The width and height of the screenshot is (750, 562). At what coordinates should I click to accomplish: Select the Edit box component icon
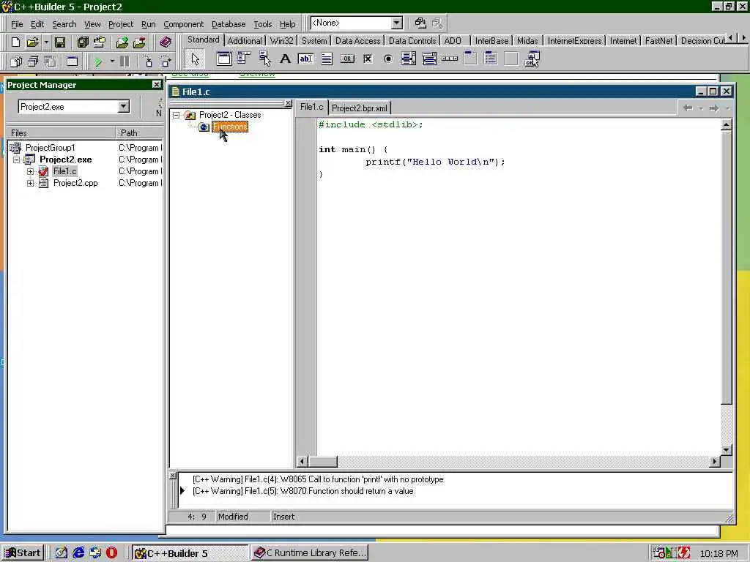pos(305,59)
